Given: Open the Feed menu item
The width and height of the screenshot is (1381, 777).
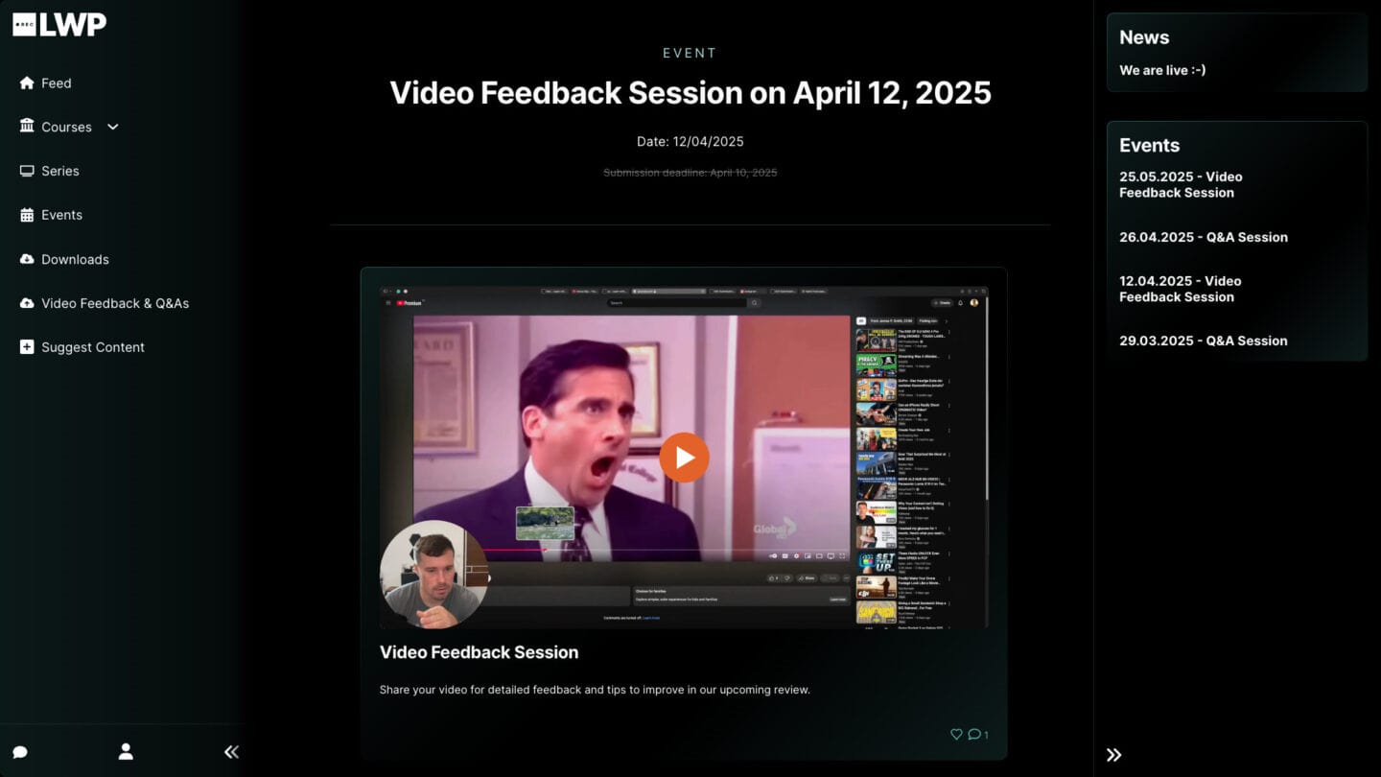Looking at the screenshot, I should point(57,82).
